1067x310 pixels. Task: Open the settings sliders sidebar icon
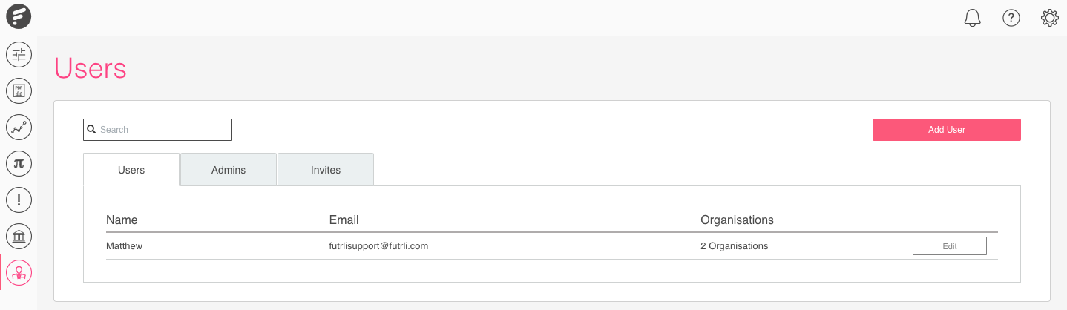pos(19,54)
